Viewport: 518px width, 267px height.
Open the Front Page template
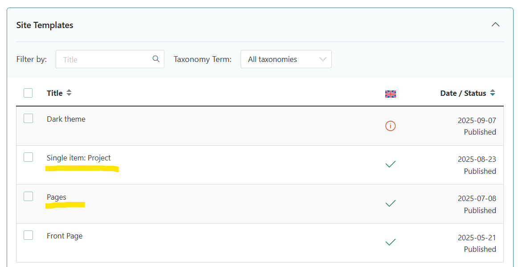click(65, 236)
